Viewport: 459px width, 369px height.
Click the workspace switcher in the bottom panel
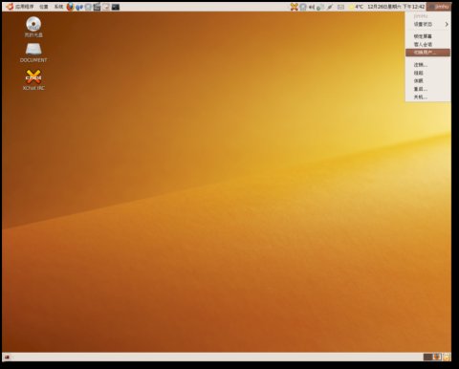432,357
